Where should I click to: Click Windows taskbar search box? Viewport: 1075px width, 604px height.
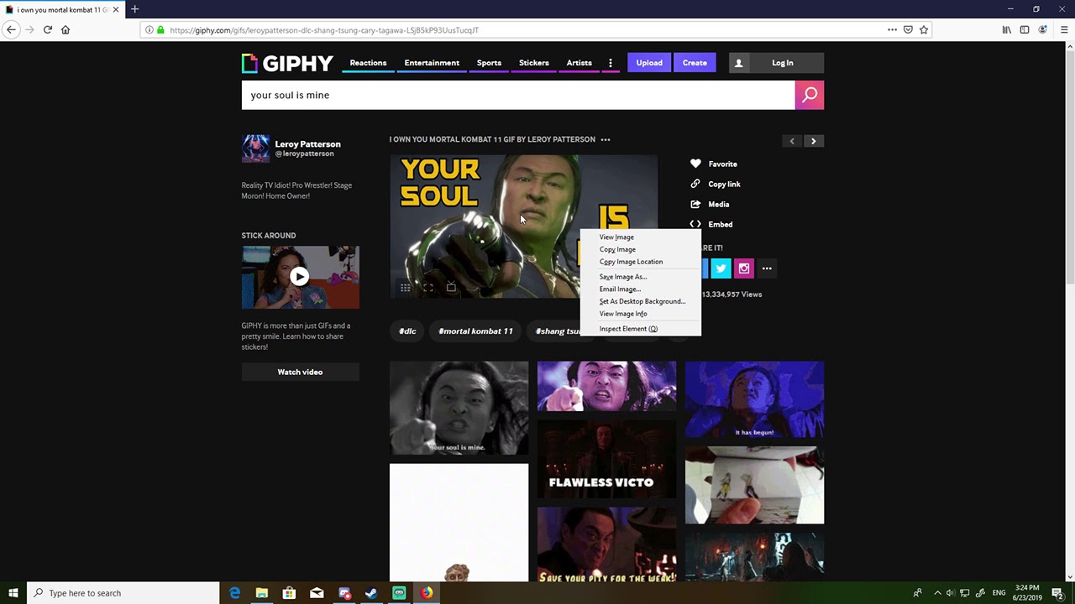click(123, 593)
